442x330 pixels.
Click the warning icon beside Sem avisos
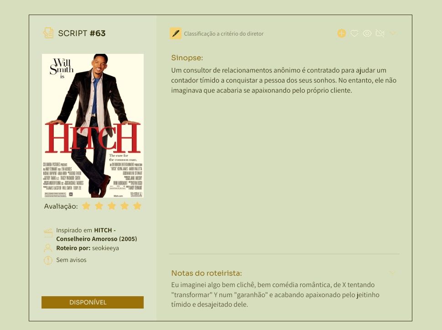(x=48, y=260)
